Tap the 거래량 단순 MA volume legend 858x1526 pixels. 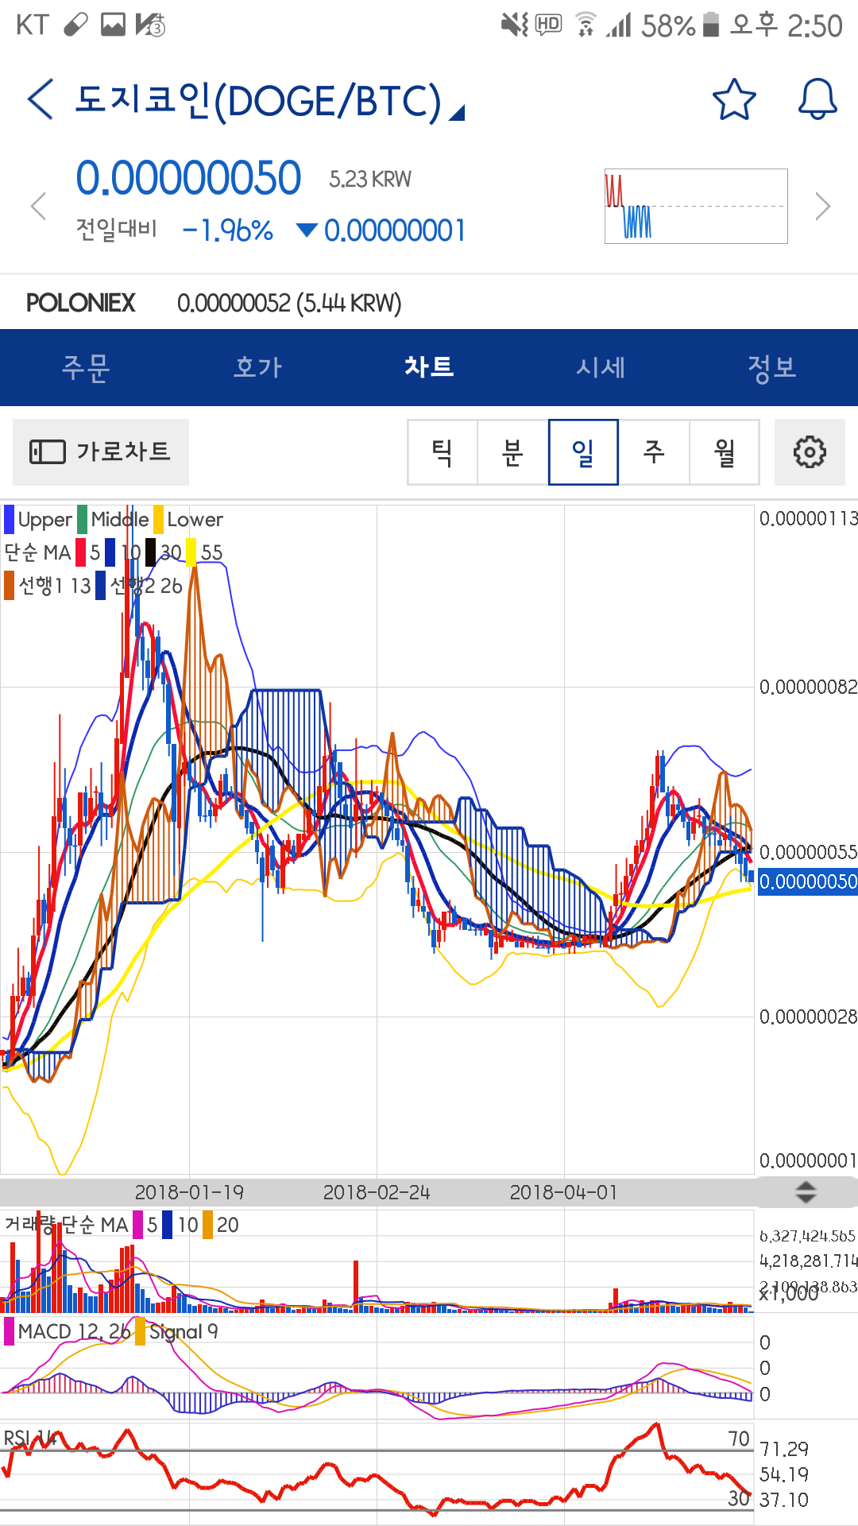(67, 1225)
